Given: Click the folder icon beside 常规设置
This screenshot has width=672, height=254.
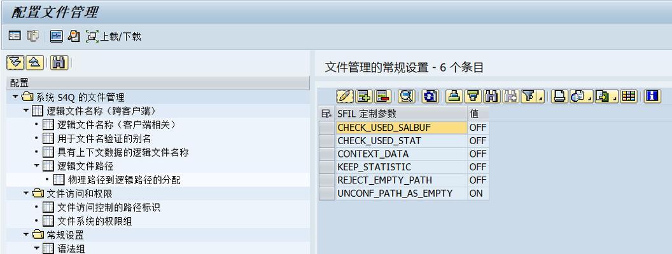Looking at the screenshot, I should 38,234.
